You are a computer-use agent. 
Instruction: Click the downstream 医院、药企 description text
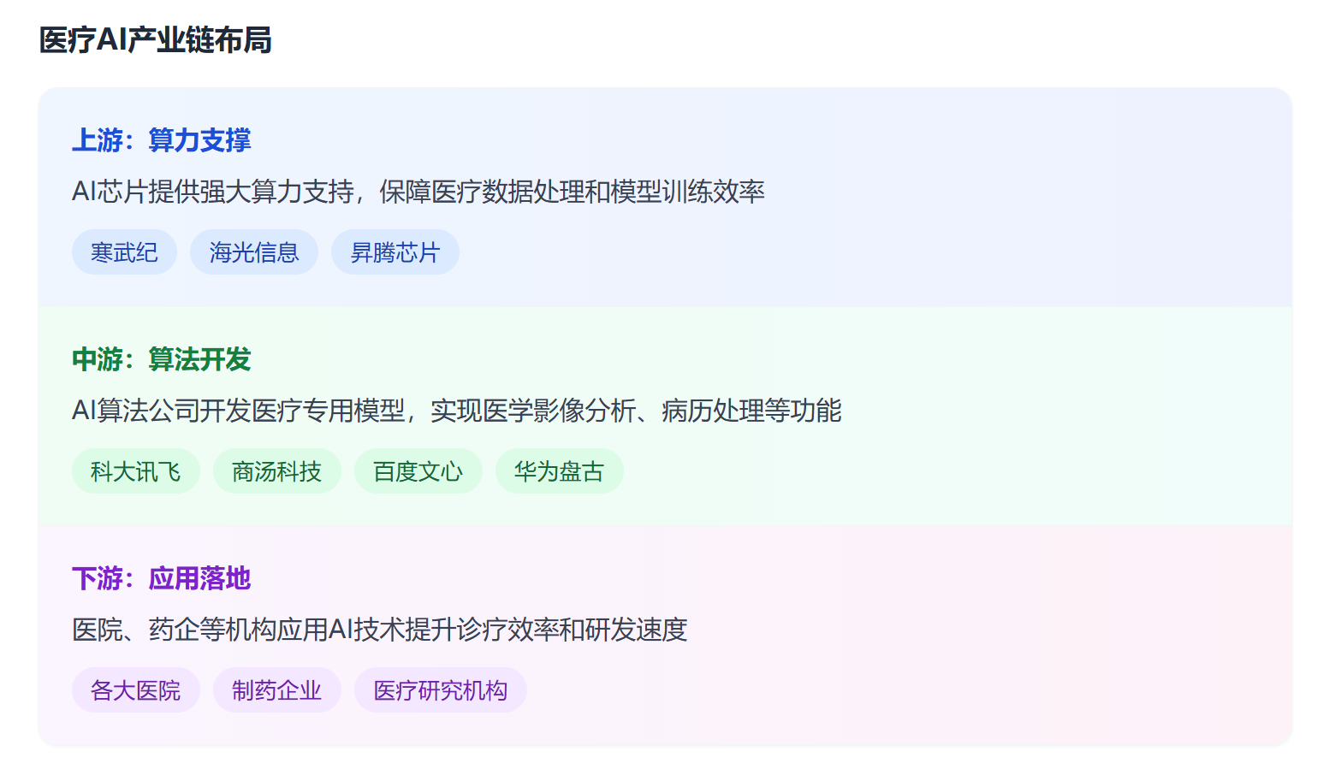click(x=379, y=630)
